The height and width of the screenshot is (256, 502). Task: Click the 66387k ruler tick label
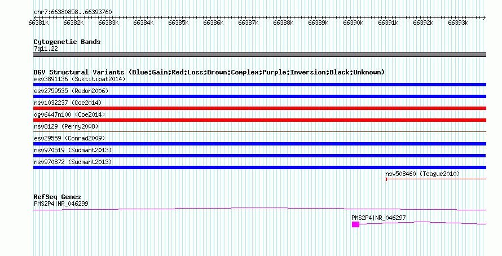pos(248,23)
